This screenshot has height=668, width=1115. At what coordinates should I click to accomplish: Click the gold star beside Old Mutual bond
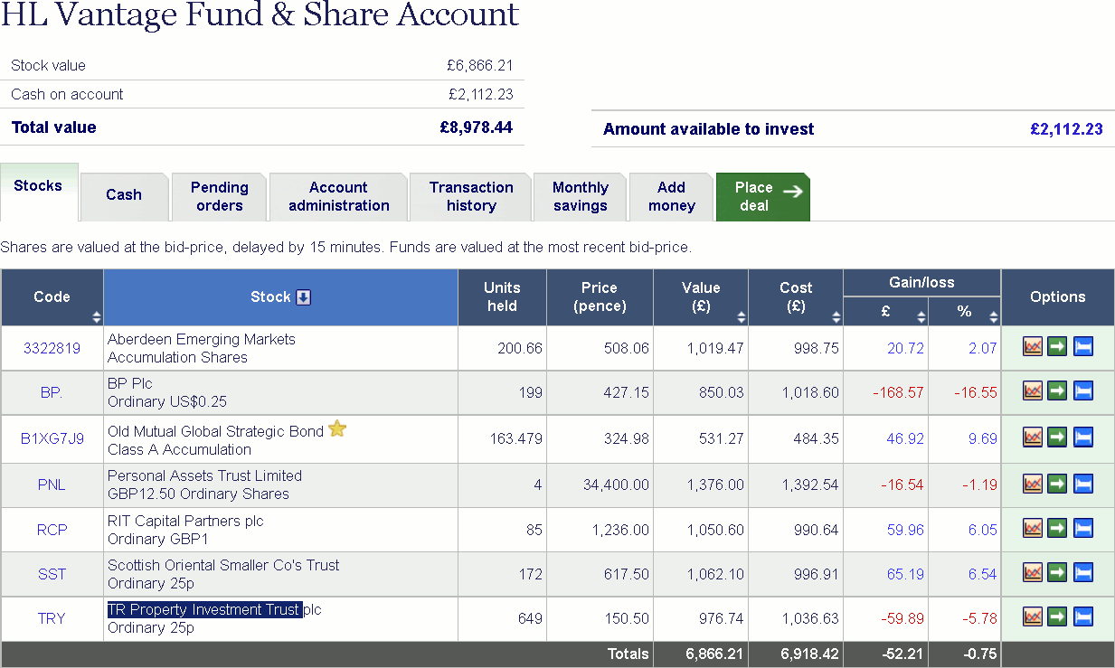(337, 428)
